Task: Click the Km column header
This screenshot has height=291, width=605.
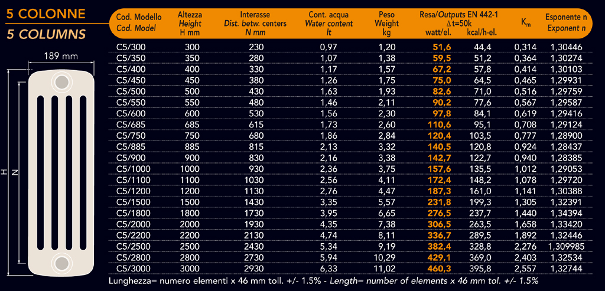Action: tap(526, 22)
